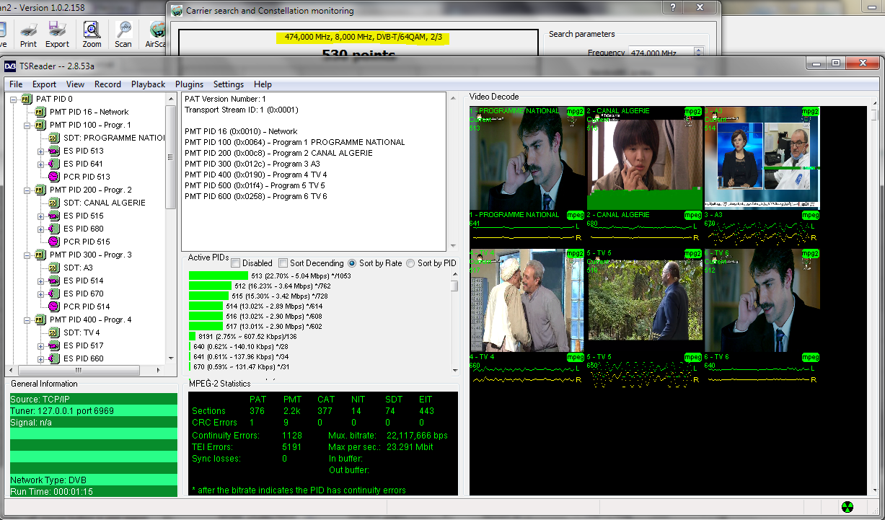This screenshot has width=885, height=520.
Task: Click the Scan toolbar icon
Action: click(x=123, y=30)
